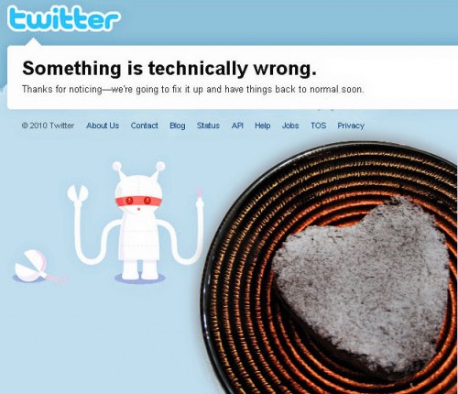Visit the Blog link
The image size is (458, 394).
pos(178,126)
